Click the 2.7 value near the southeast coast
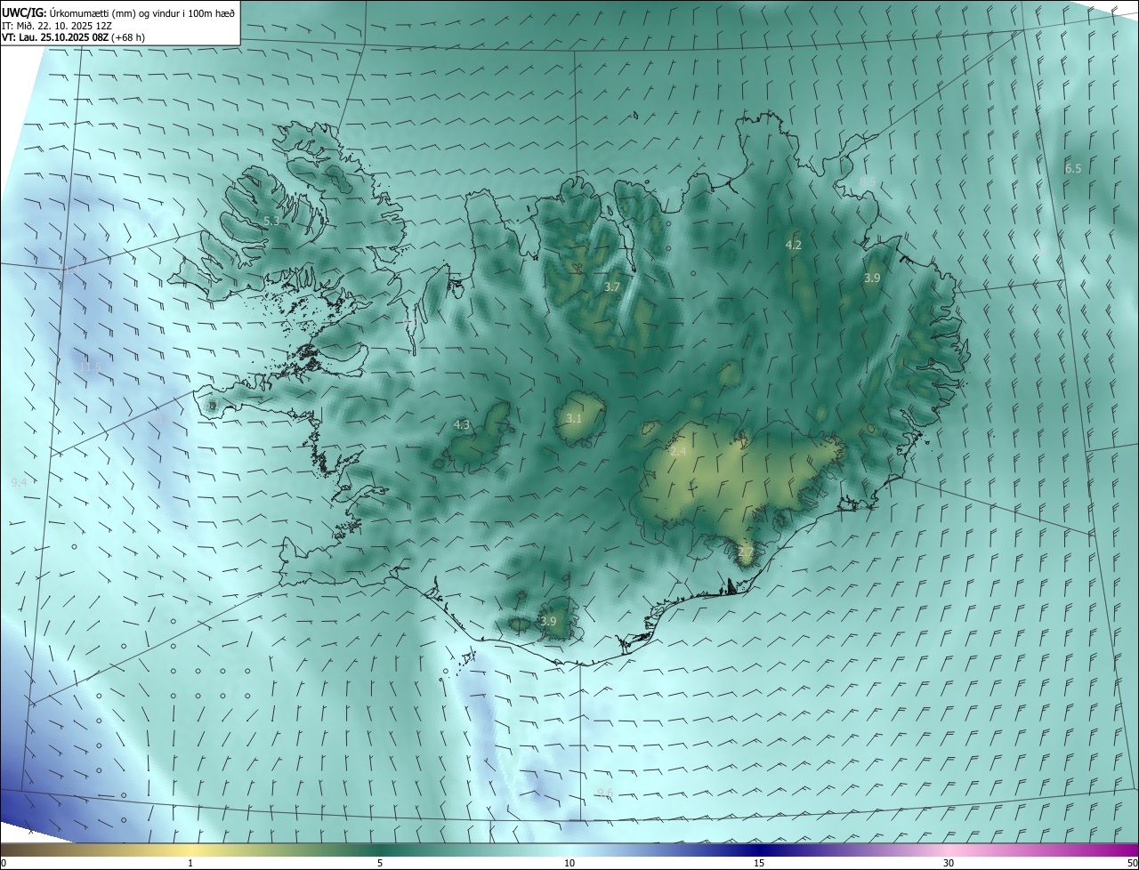Screen dimensions: 1139x870 (746, 552)
